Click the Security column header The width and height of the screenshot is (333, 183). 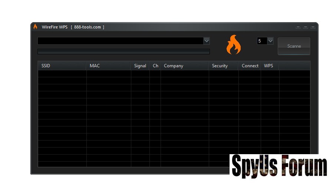(223, 66)
